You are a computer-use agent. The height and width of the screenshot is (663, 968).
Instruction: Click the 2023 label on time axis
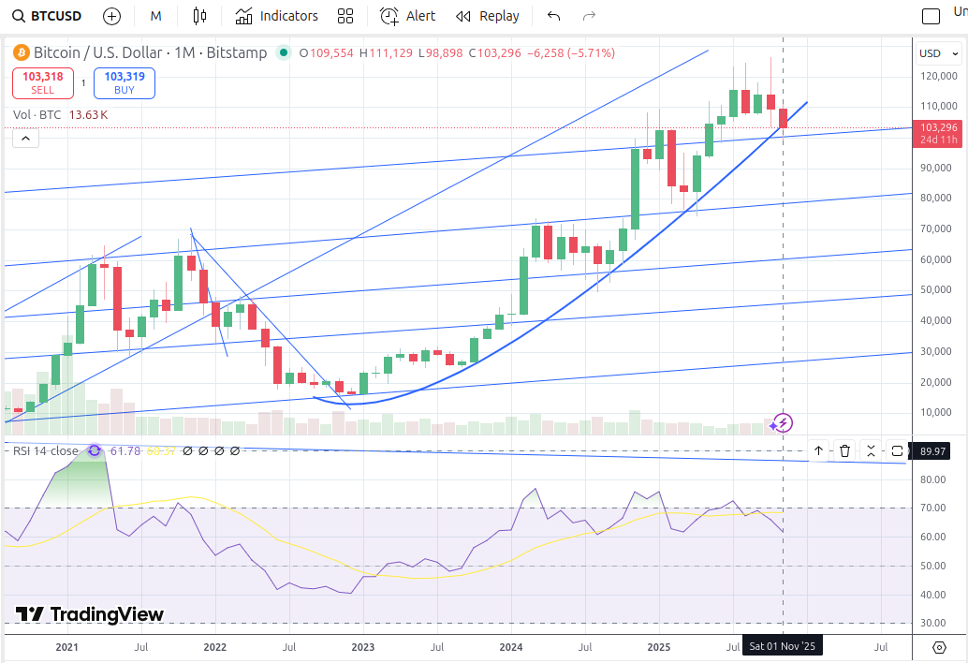[363, 647]
